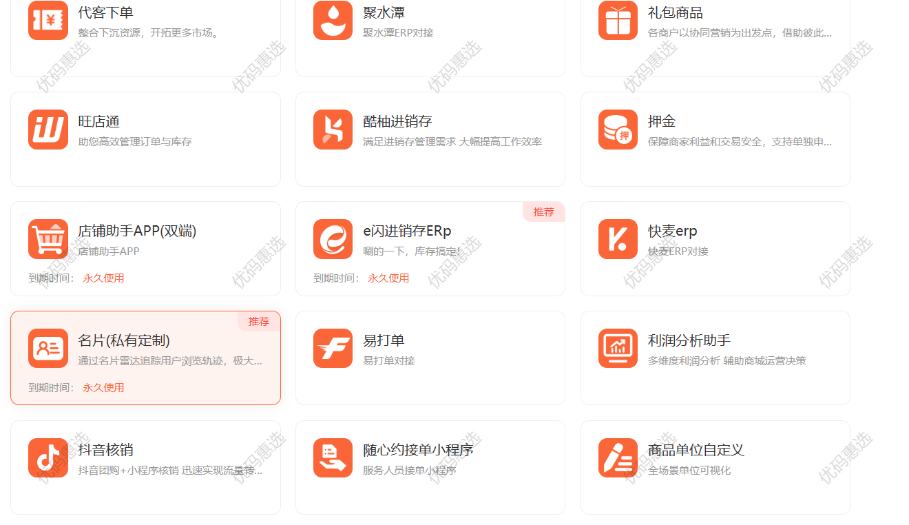This screenshot has height=525, width=909.
Task: Click the 代客下单 ticket icon
Action: (48, 21)
